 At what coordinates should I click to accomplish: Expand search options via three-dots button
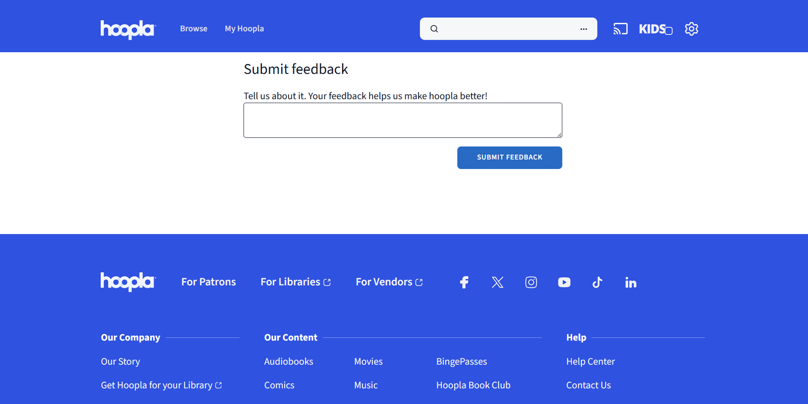coord(583,29)
